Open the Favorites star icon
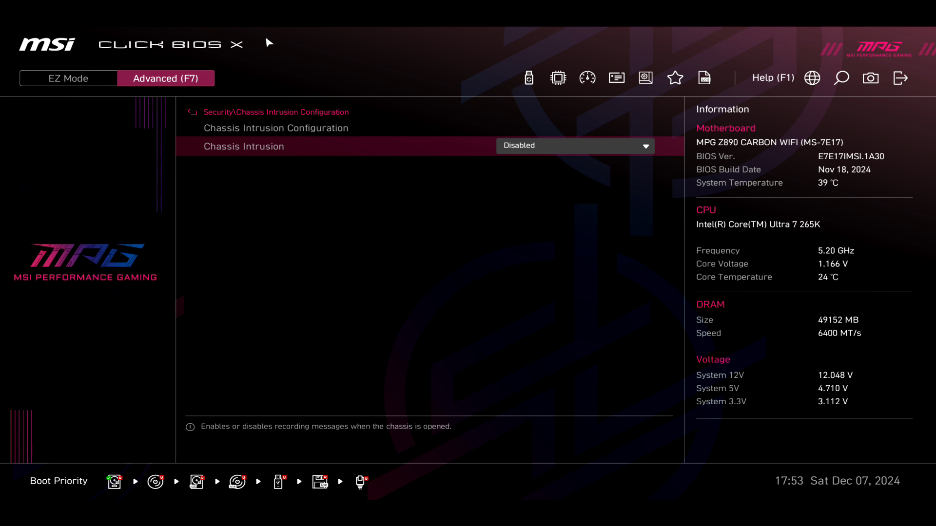 coord(675,78)
